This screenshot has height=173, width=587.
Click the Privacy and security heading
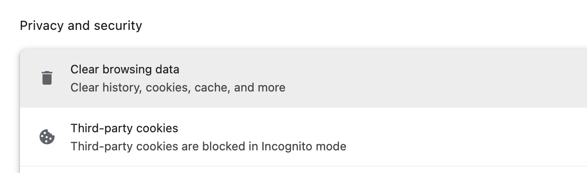coord(81,26)
